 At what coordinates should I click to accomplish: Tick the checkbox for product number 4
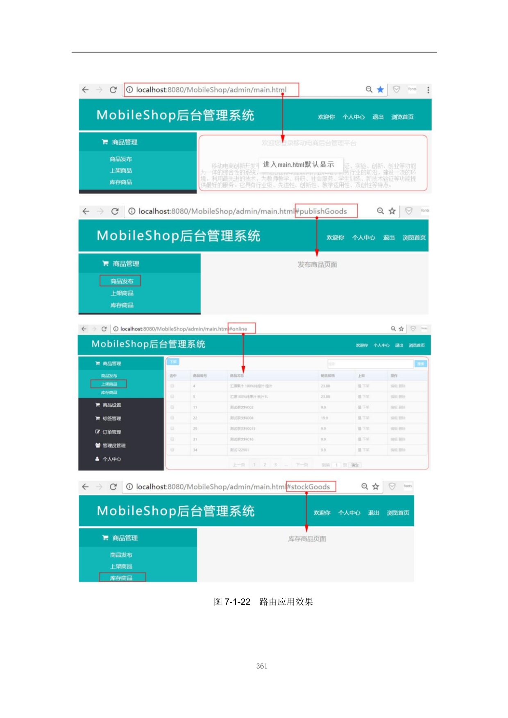pyautogui.click(x=172, y=386)
